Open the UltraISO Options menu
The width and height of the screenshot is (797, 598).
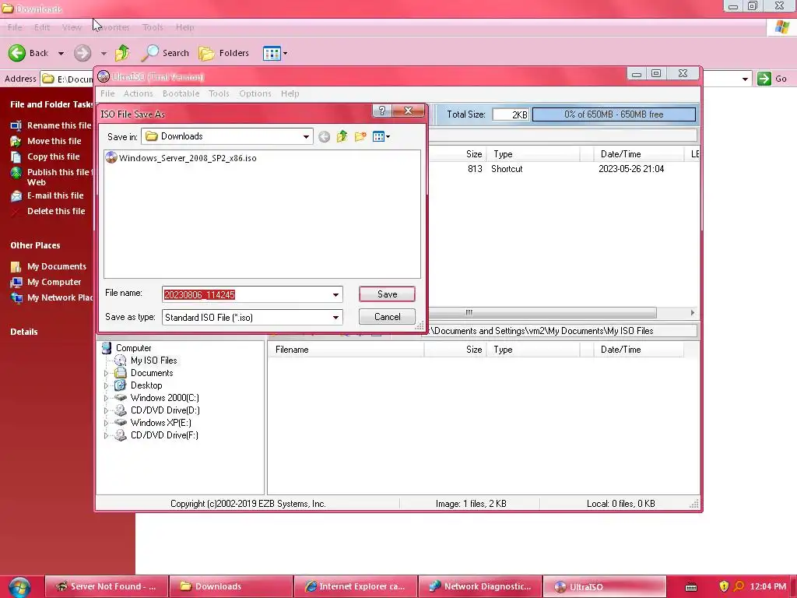[x=255, y=93]
